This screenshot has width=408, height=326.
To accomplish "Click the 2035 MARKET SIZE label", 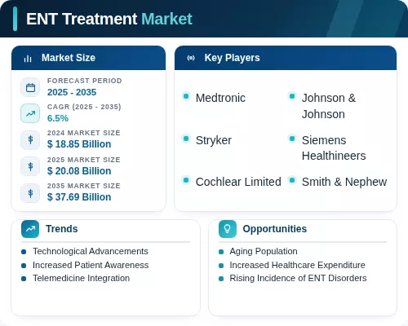I will tap(84, 186).
